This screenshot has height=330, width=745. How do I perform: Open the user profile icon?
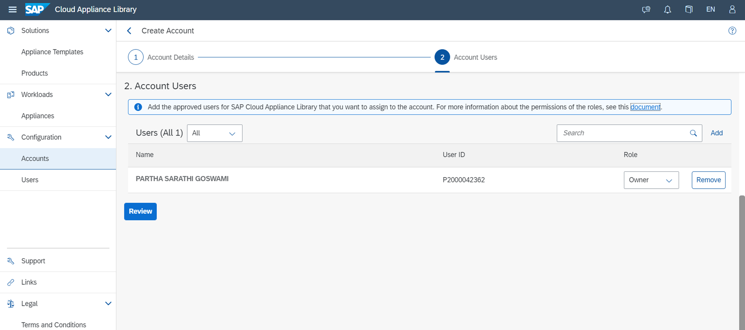pos(732,10)
